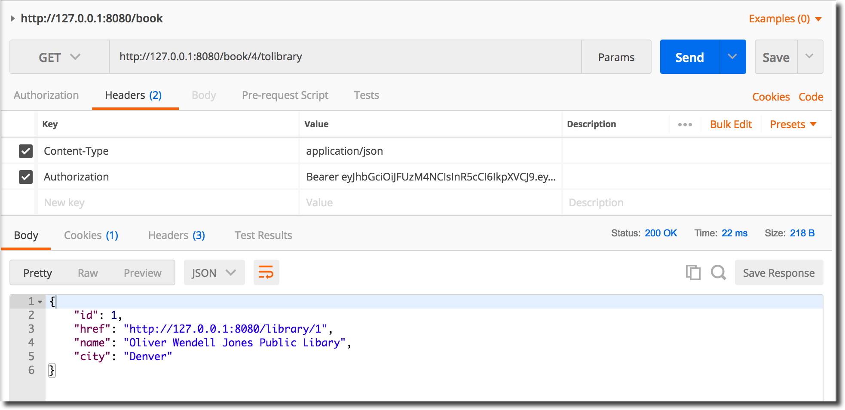845x410 pixels.
Task: Click the new header Description field
Action: (696, 202)
